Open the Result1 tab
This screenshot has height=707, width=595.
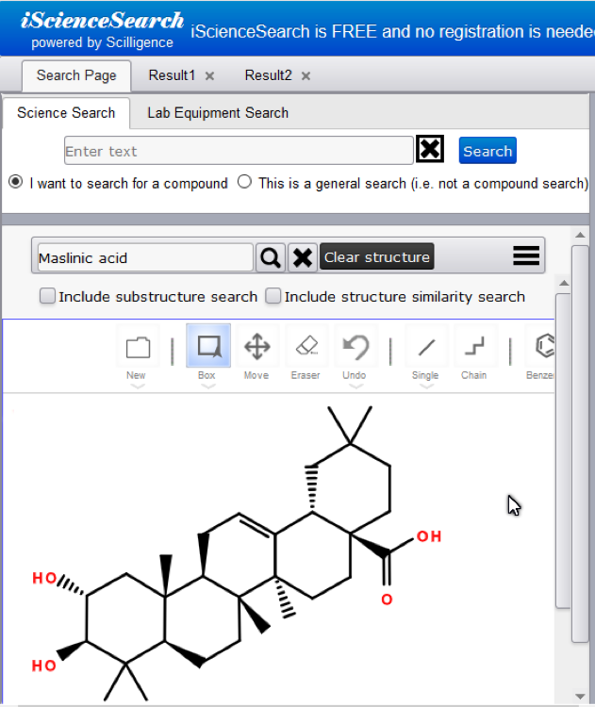pos(172,75)
